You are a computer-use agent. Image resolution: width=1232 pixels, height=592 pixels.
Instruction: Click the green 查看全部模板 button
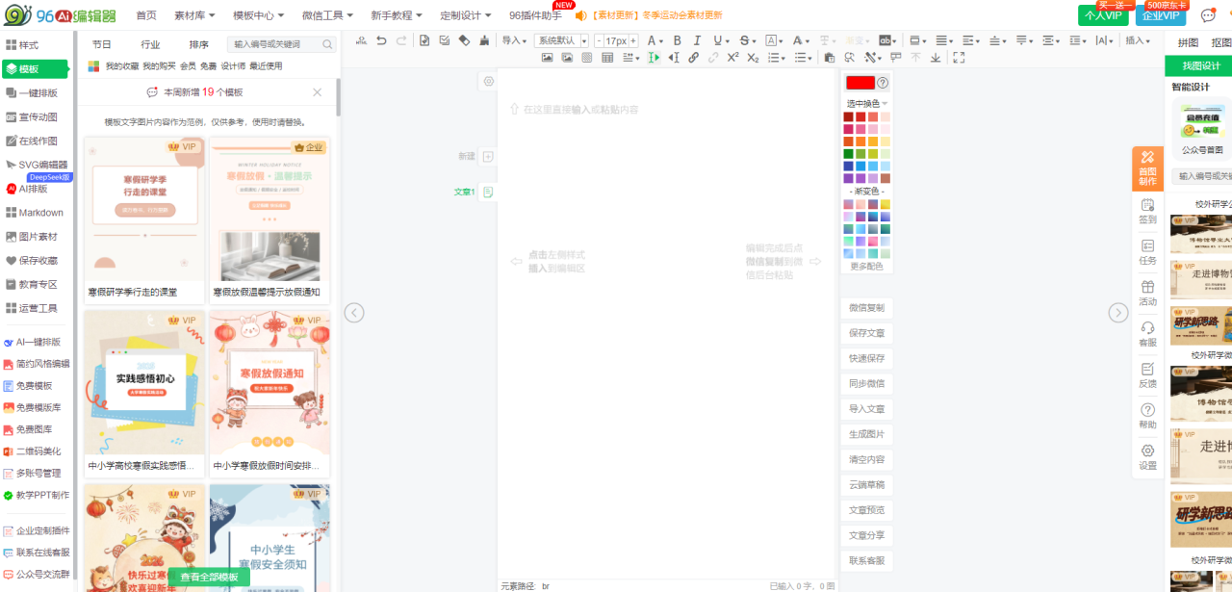(x=209, y=577)
